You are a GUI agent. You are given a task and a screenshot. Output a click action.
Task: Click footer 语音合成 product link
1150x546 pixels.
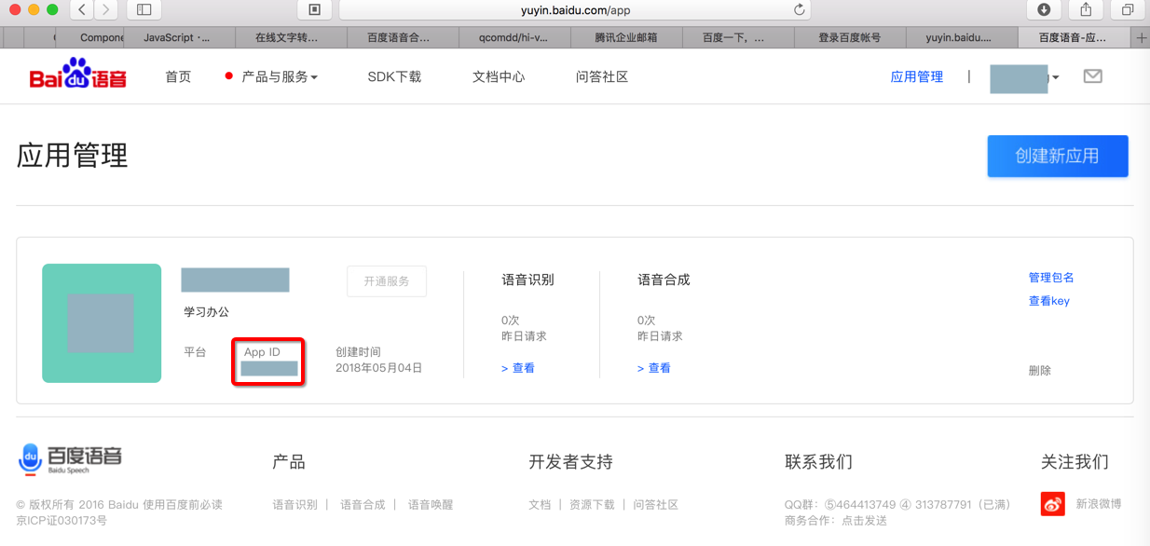coord(363,504)
